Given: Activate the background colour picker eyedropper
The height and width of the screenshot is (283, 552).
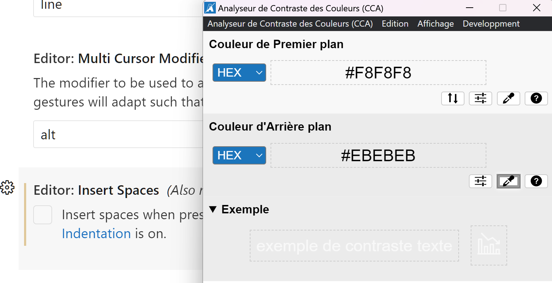Looking at the screenshot, I should pos(508,181).
